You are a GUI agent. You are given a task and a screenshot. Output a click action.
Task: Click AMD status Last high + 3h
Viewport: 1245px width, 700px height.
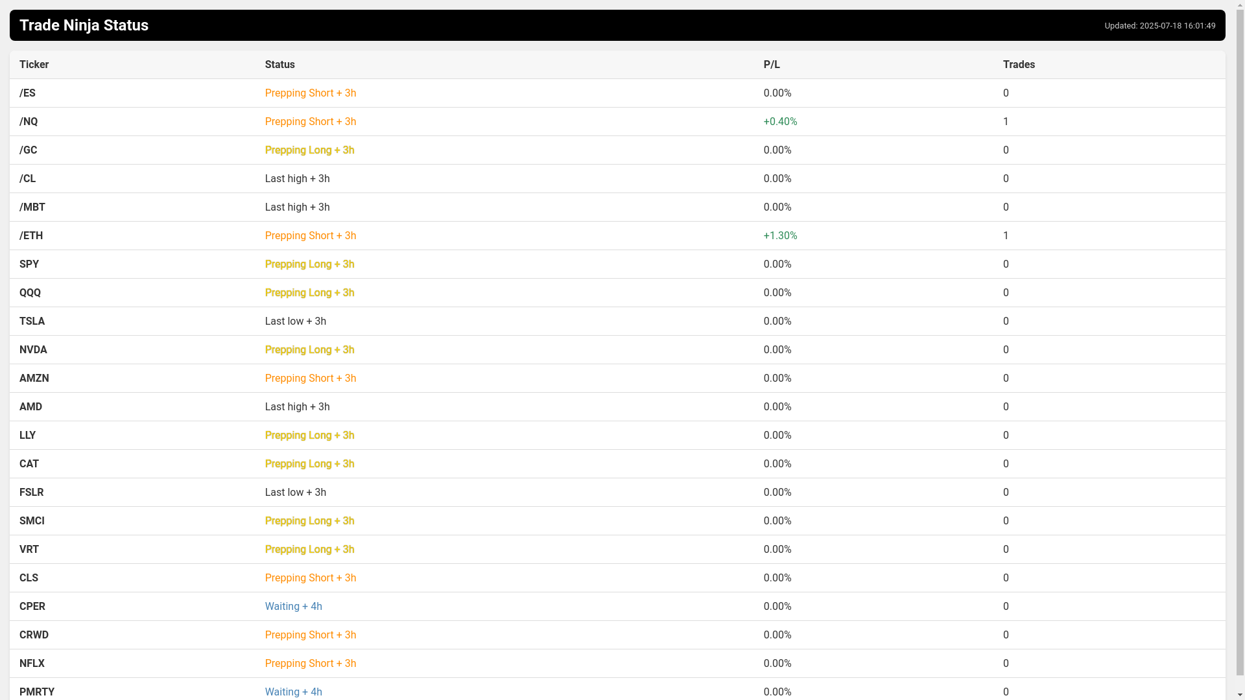pyautogui.click(x=297, y=407)
